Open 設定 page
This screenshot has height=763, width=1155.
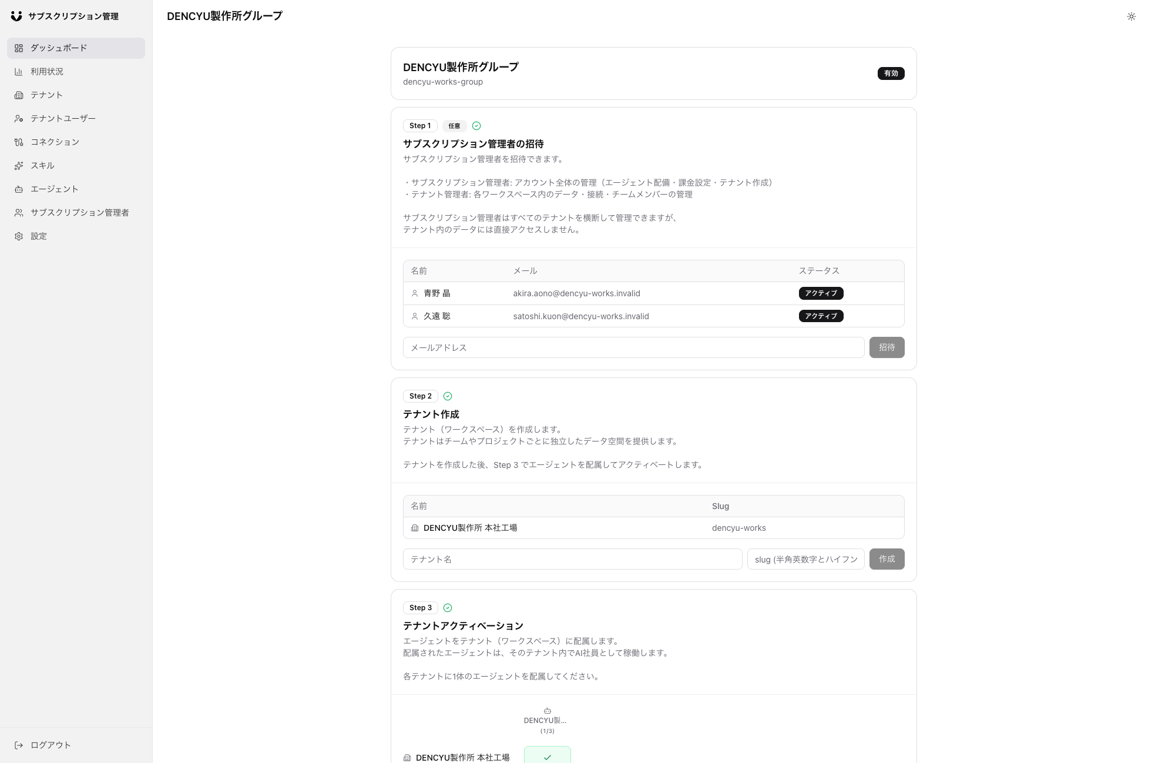click(x=76, y=236)
